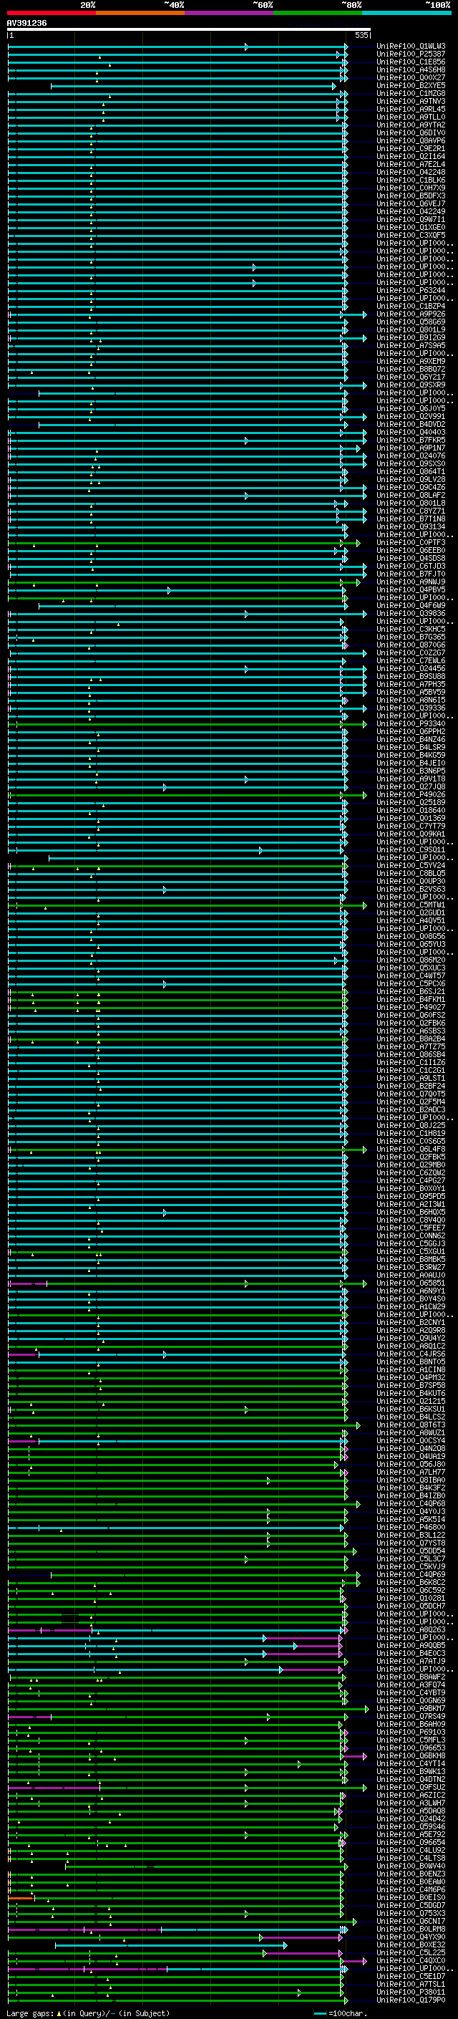
Task: Open hit UniRef100_C9SQ11
Action: (x=410, y=849)
